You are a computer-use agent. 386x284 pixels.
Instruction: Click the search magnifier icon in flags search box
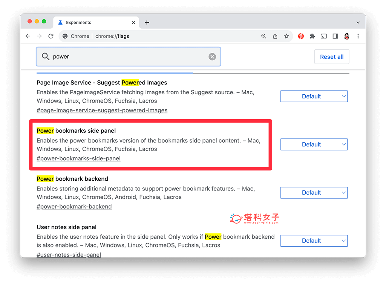pos(46,57)
